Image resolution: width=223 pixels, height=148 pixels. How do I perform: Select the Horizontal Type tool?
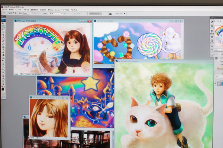[x=3, y=67]
